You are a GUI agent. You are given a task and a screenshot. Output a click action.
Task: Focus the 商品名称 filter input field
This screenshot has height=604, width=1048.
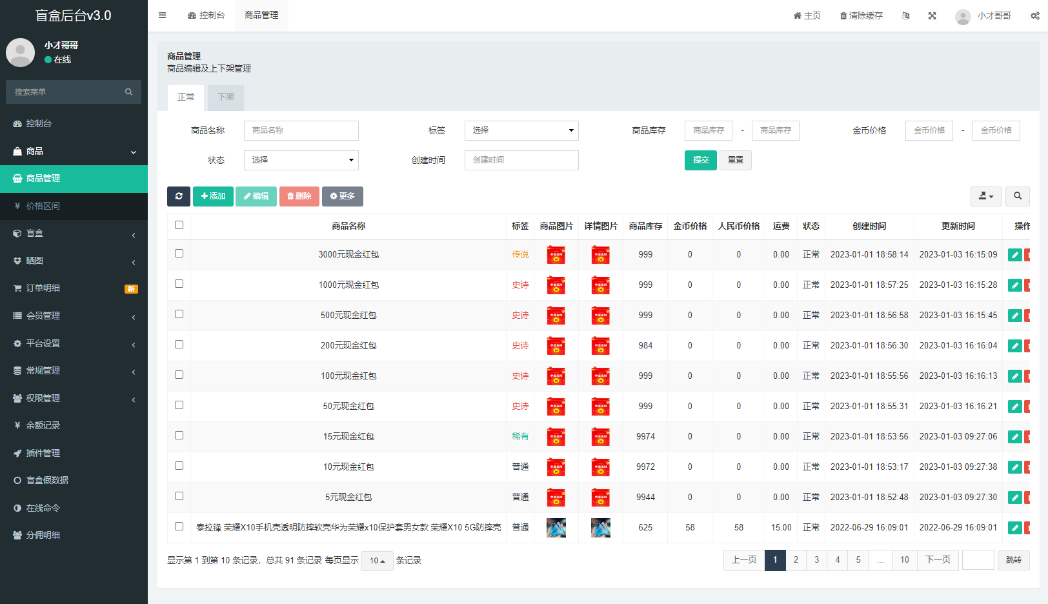tap(301, 130)
